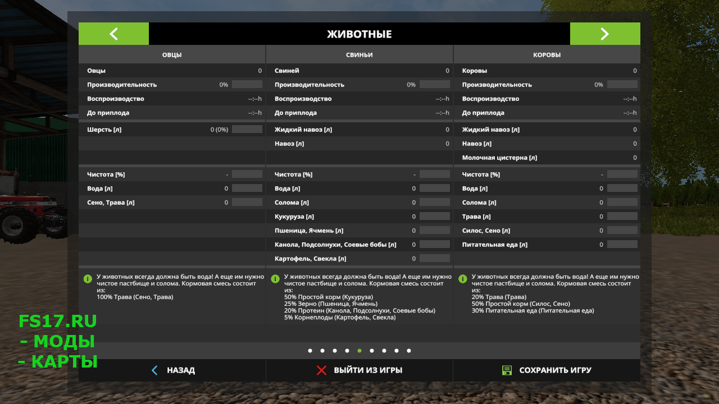This screenshot has width=719, height=404.
Task: Click the Овцы count row
Action: tap(172, 71)
